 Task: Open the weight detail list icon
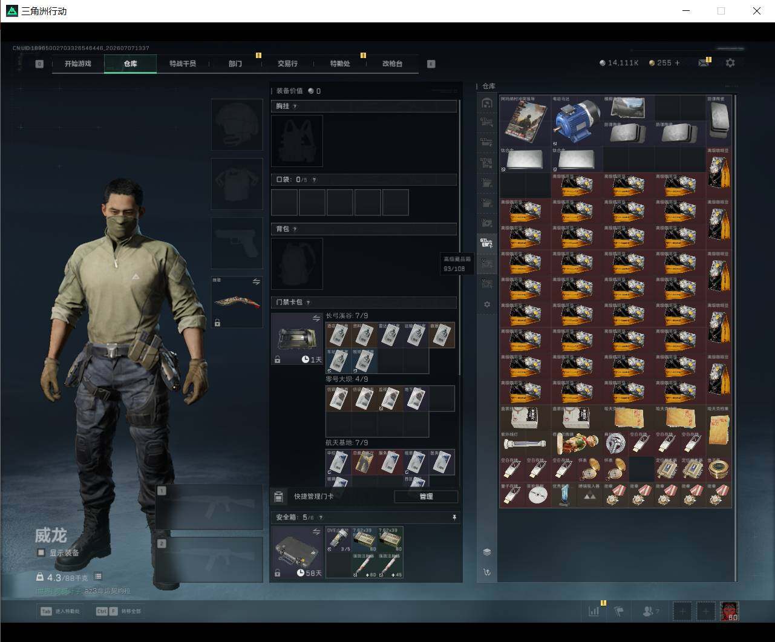[99, 577]
